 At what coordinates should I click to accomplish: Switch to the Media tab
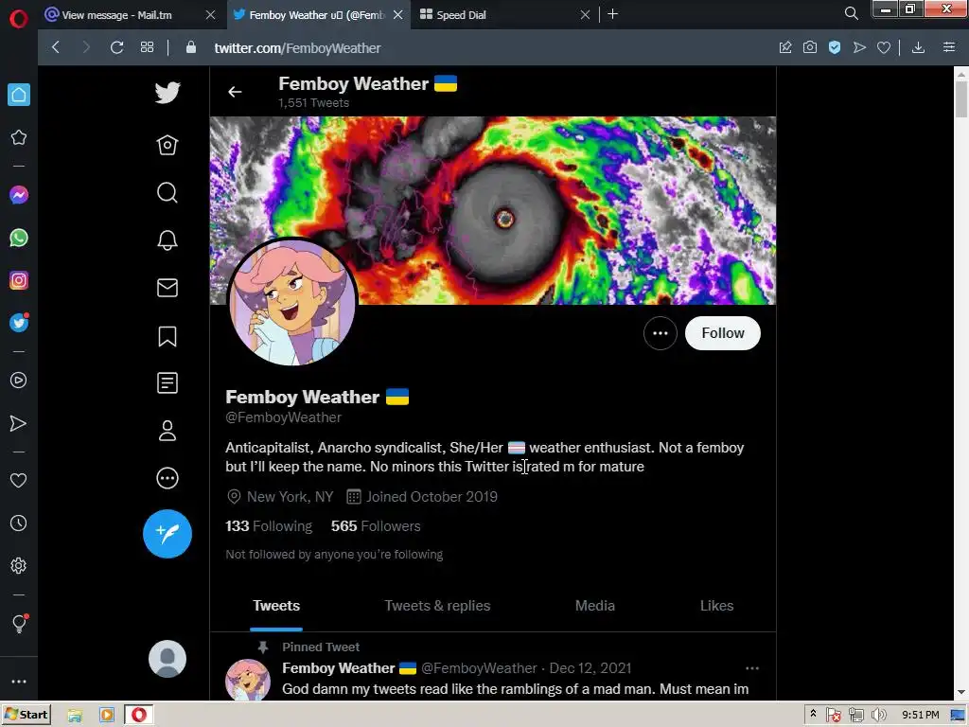click(595, 606)
